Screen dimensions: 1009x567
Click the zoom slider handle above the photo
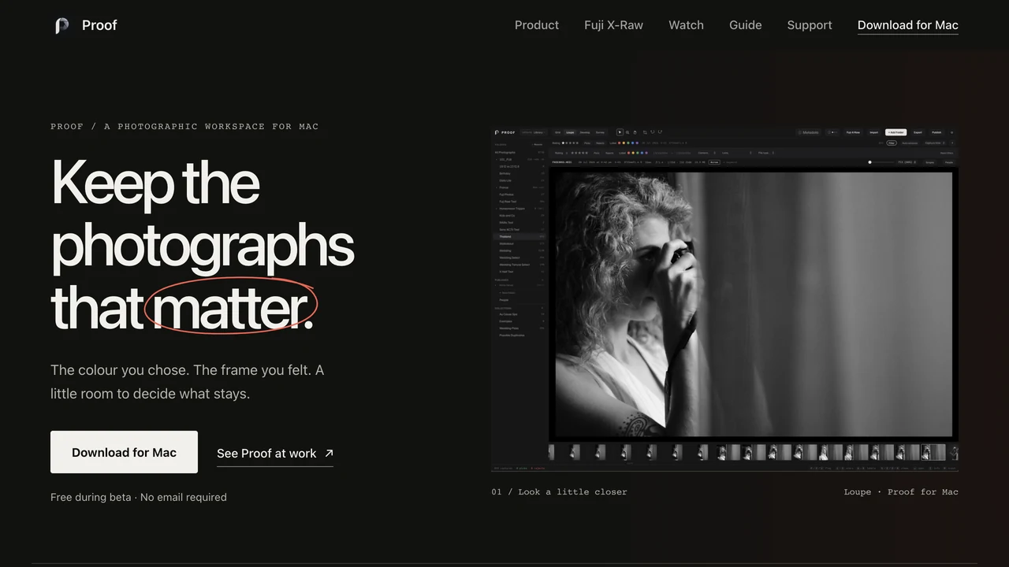click(x=869, y=162)
